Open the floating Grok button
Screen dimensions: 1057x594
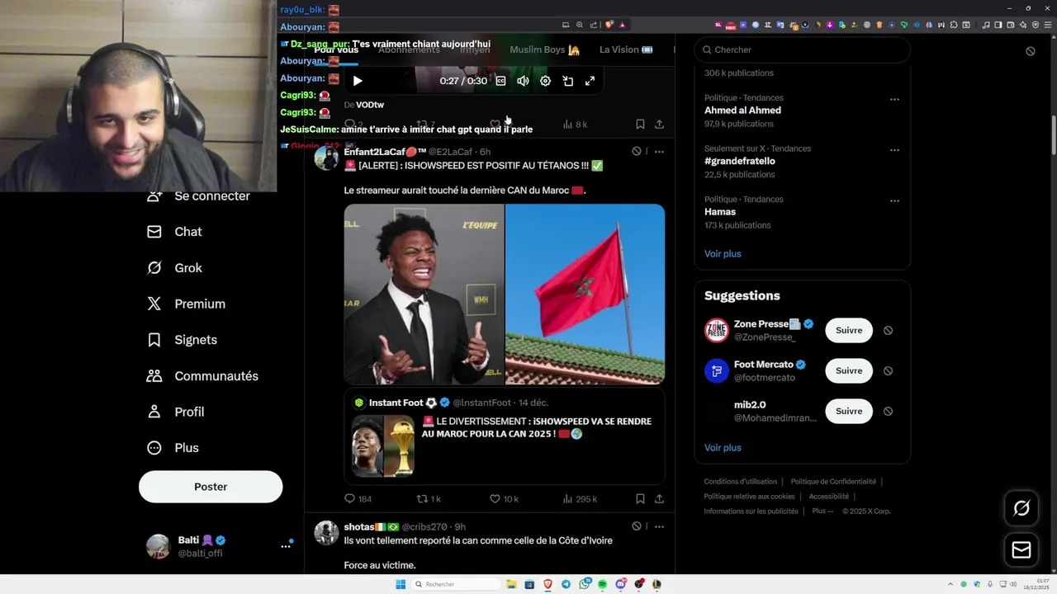point(1021,508)
